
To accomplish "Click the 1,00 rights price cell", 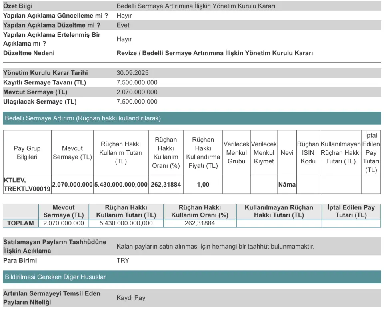I will click(203, 184).
